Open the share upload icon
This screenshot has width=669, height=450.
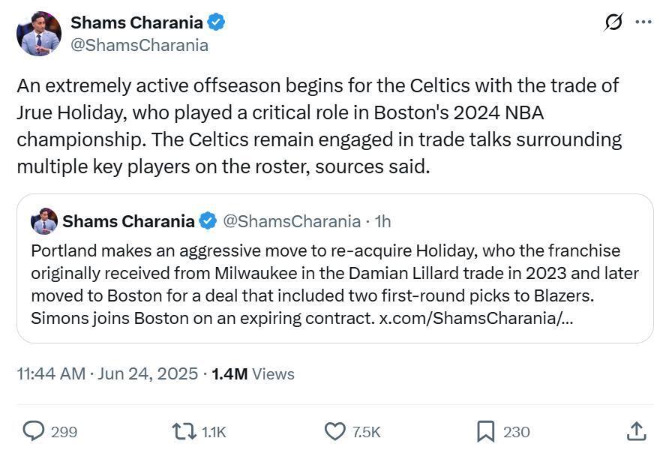point(637,431)
